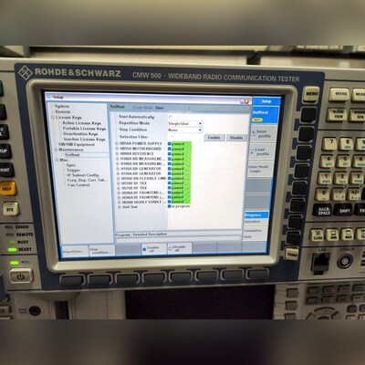
Task: Expand the H055H MOTHERBOARD row
Action: 117,149
